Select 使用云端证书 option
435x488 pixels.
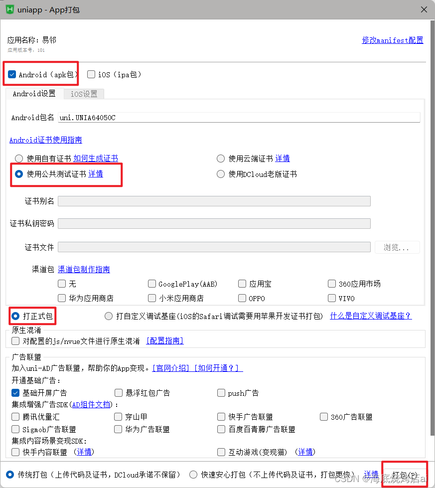221,159
